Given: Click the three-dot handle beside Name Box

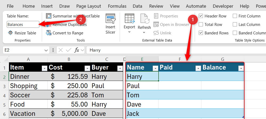Looking at the screenshot, I should pos(53,50).
